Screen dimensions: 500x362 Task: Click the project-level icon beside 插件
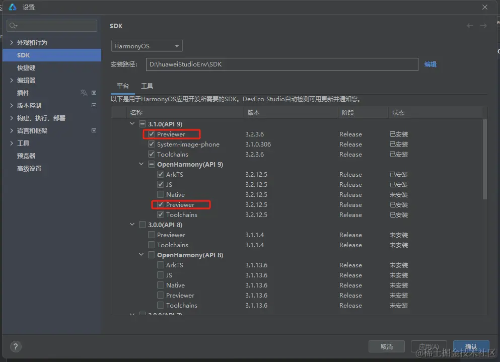(94, 93)
